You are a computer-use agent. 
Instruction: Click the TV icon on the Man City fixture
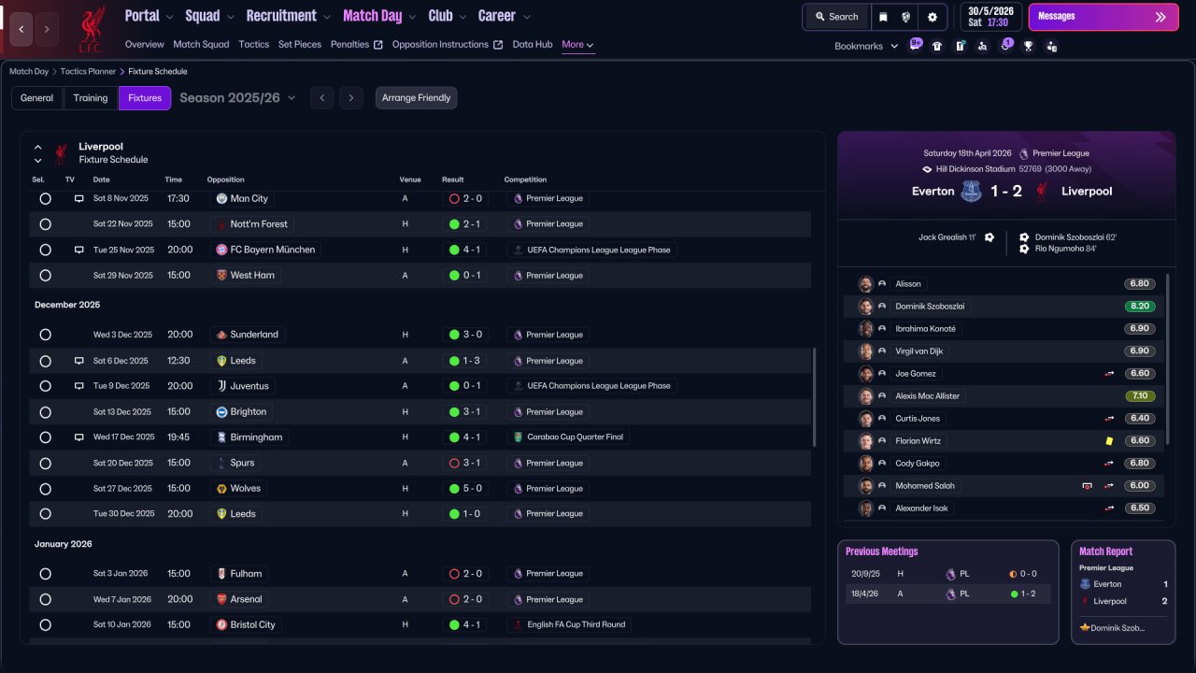79,198
